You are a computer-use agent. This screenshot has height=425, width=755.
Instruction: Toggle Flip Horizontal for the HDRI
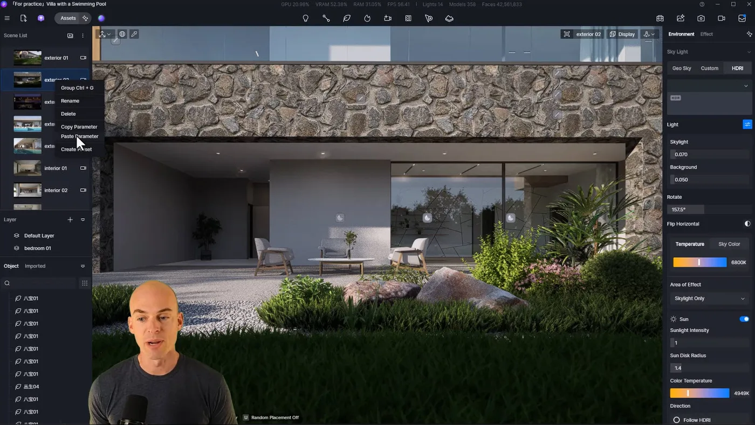point(747,224)
